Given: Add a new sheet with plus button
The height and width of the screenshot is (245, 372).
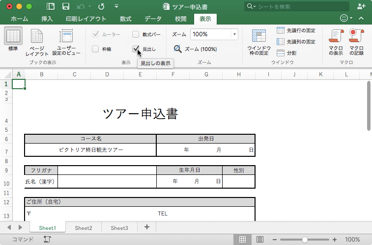Looking at the screenshot, I should pyautogui.click(x=146, y=227).
